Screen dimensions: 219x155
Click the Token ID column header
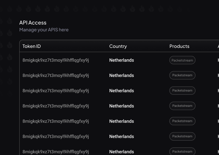pos(32,46)
